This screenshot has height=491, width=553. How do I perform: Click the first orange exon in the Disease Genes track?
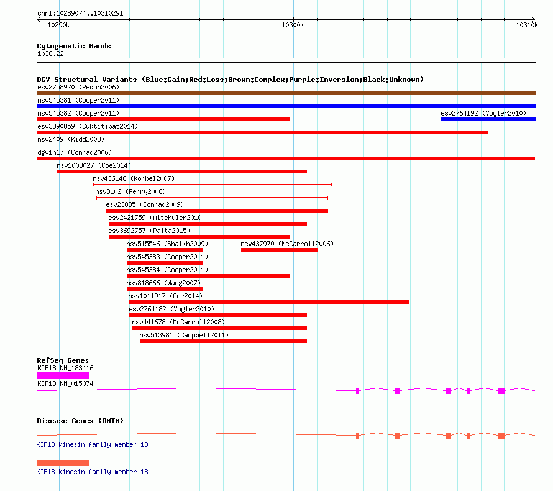tap(358, 436)
